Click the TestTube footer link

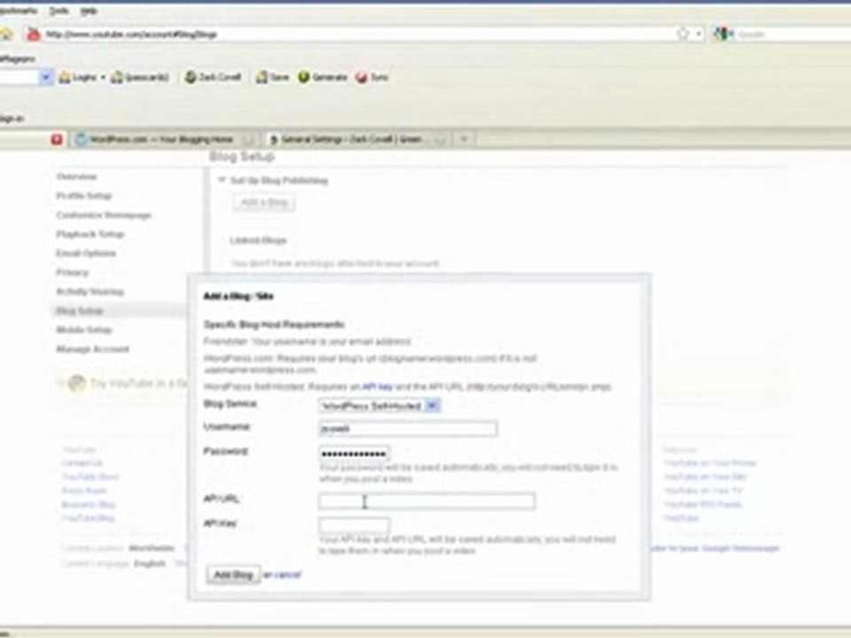click(681, 518)
